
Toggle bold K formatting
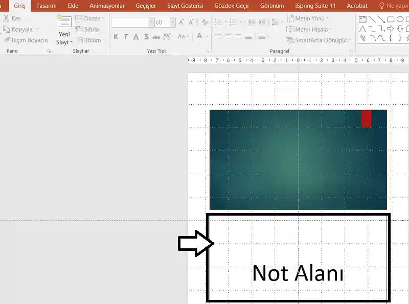(116, 36)
